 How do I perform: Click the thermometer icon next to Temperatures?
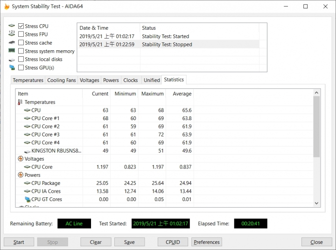pos(20,102)
